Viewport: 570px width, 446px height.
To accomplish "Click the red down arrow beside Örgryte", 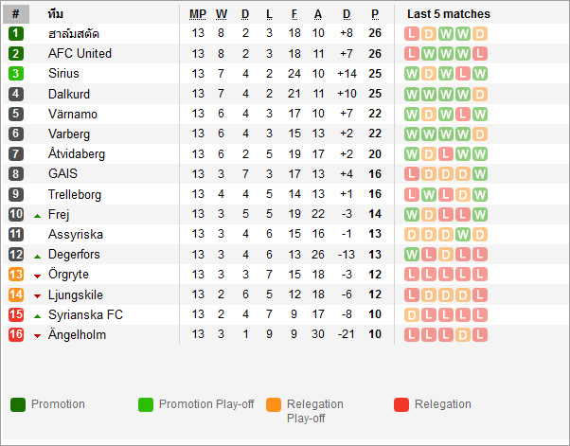I will [x=37, y=276].
